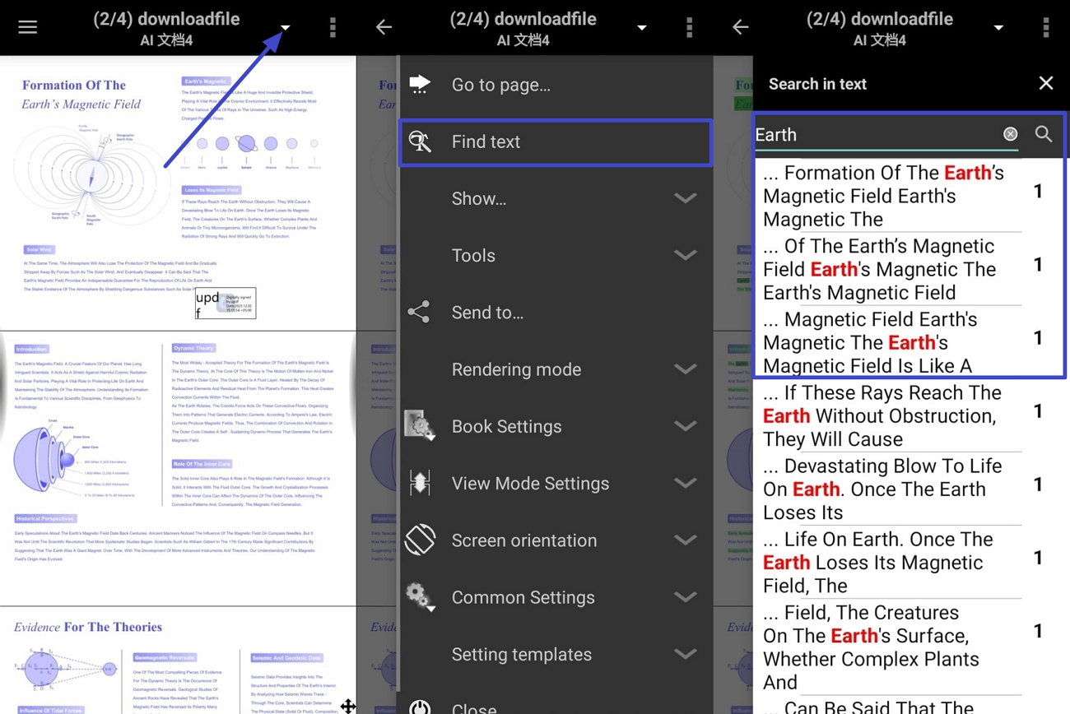The width and height of the screenshot is (1070, 714).
Task: Select Send to… menu entry
Action: point(556,313)
